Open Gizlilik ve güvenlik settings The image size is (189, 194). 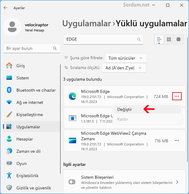tap(32, 188)
